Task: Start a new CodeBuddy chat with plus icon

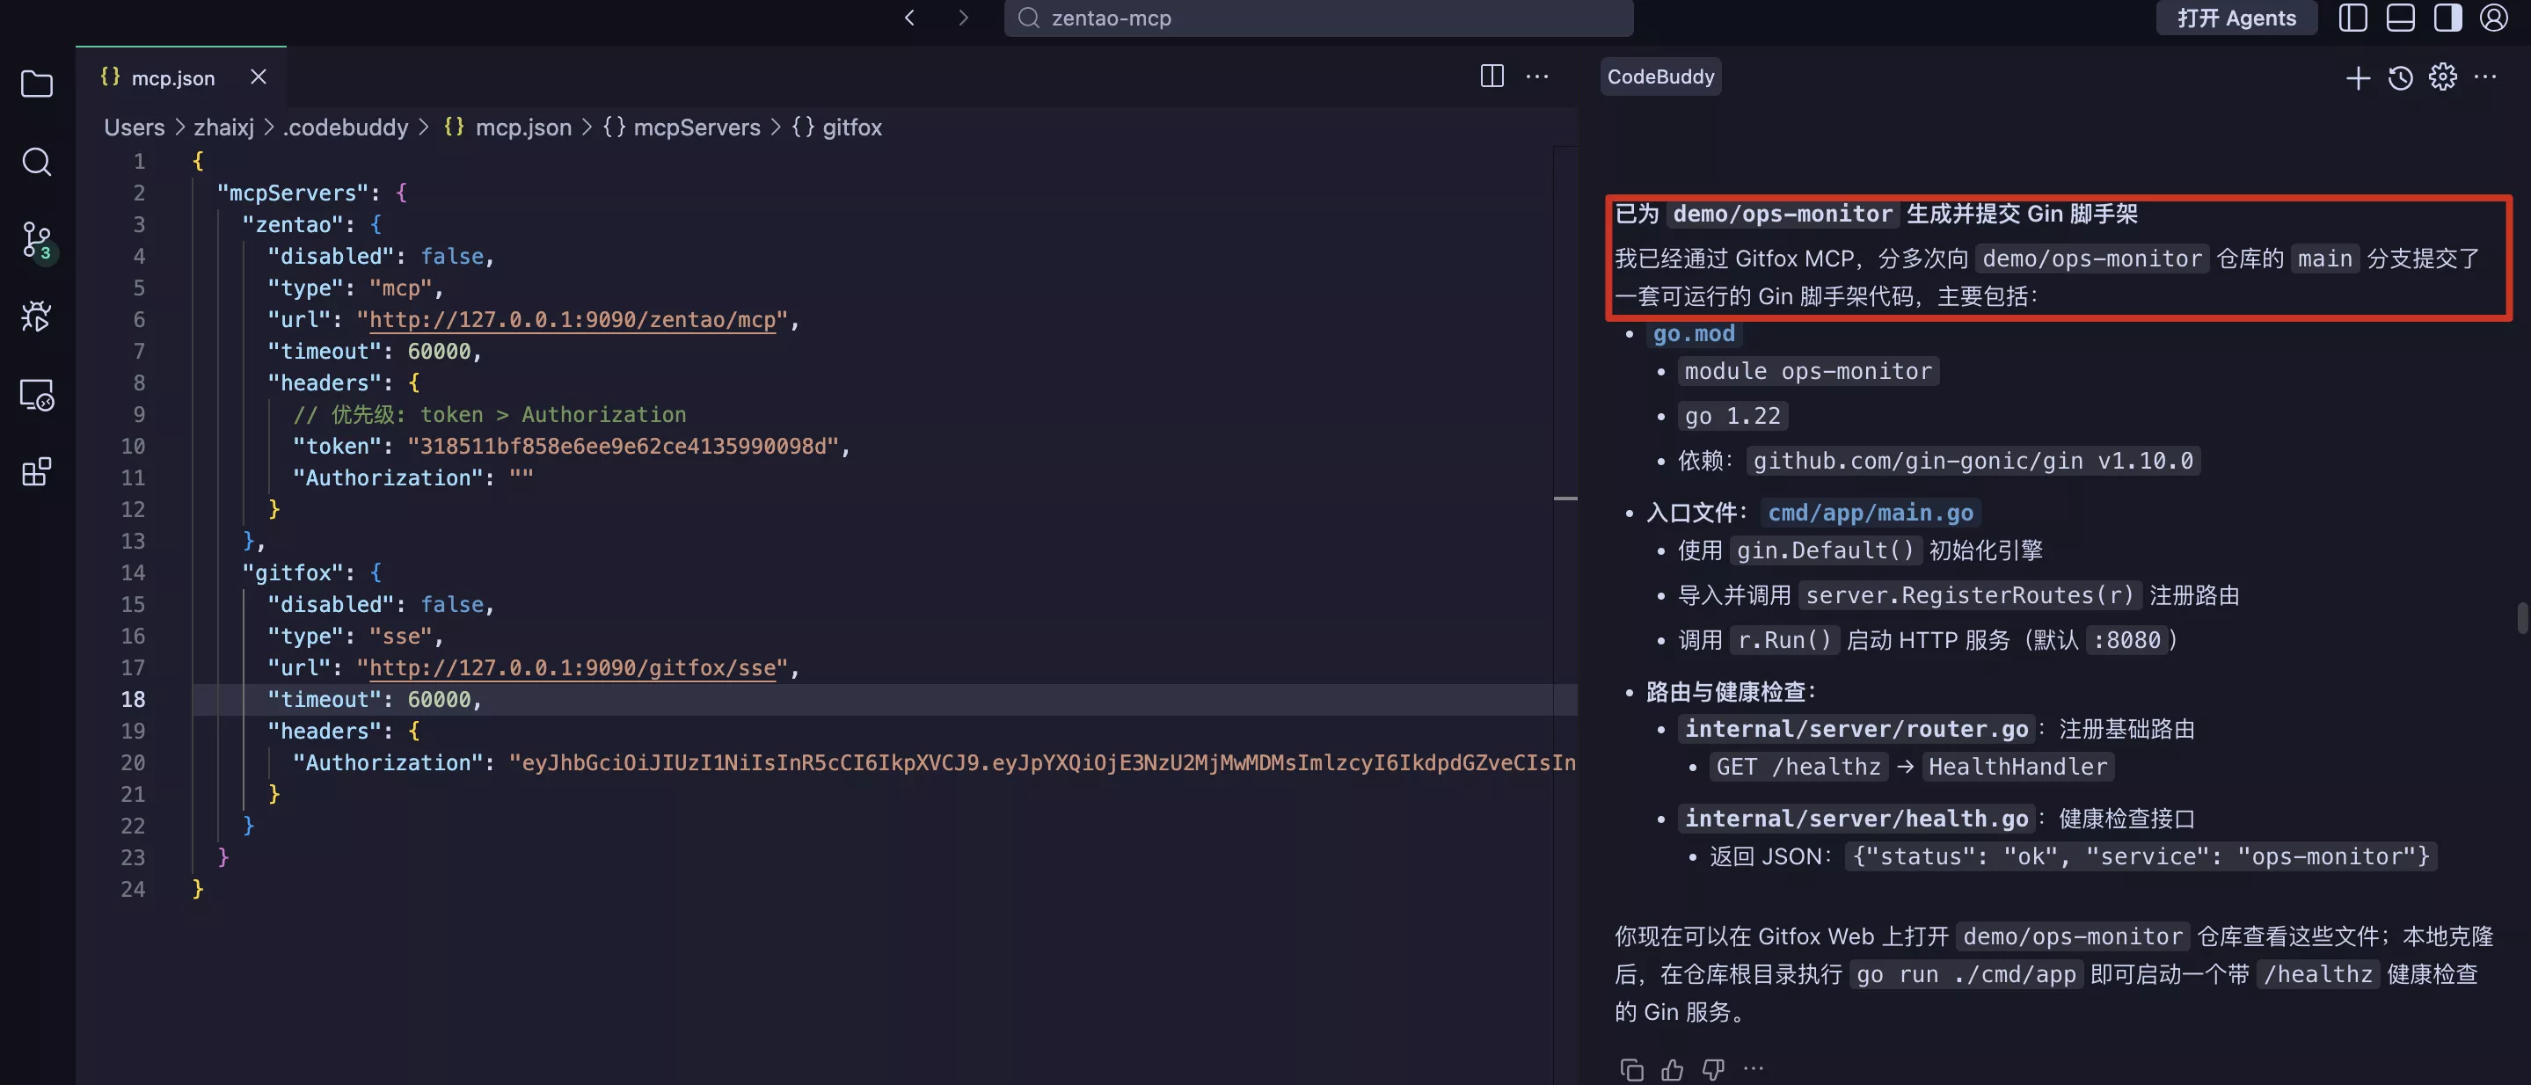Action: 2357,77
